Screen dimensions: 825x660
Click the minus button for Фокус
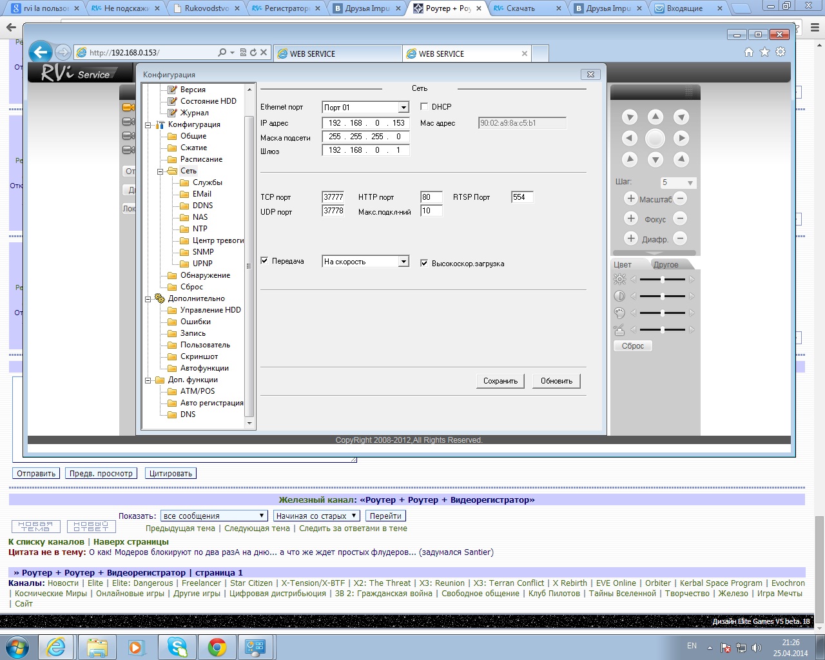681,218
